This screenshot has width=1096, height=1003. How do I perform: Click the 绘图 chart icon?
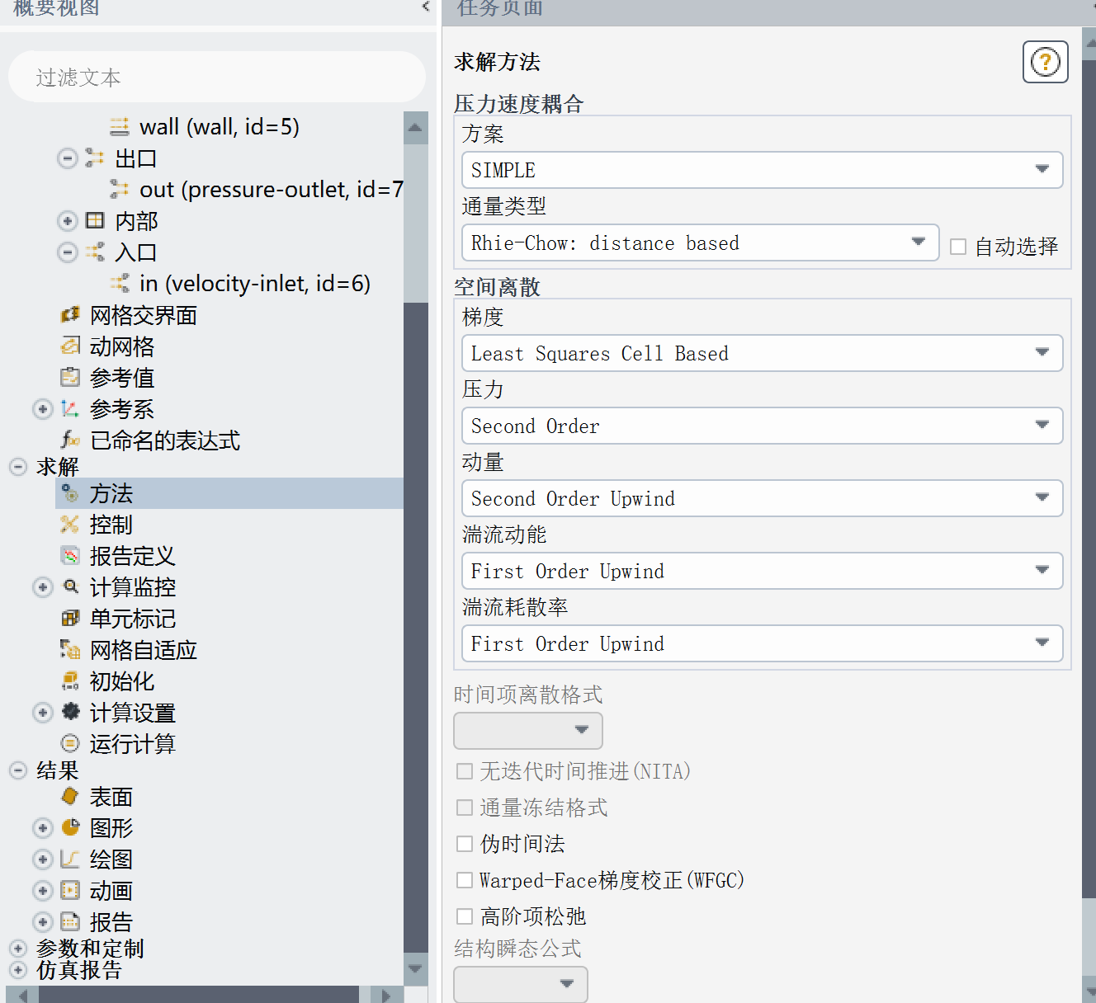[x=71, y=859]
